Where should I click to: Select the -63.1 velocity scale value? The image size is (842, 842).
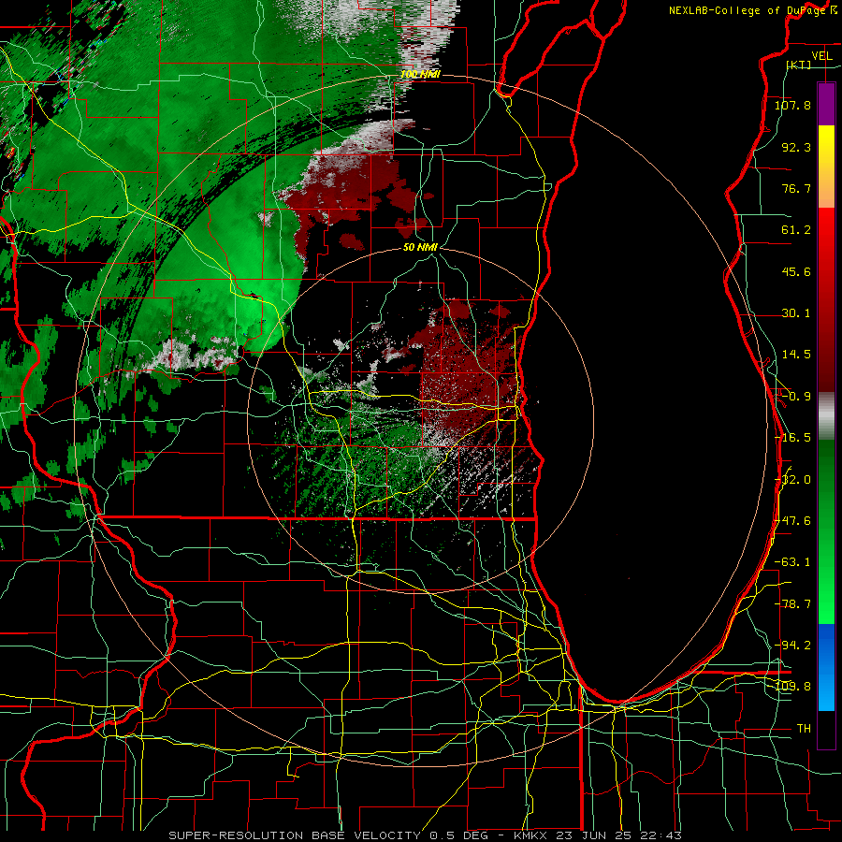pyautogui.click(x=792, y=562)
